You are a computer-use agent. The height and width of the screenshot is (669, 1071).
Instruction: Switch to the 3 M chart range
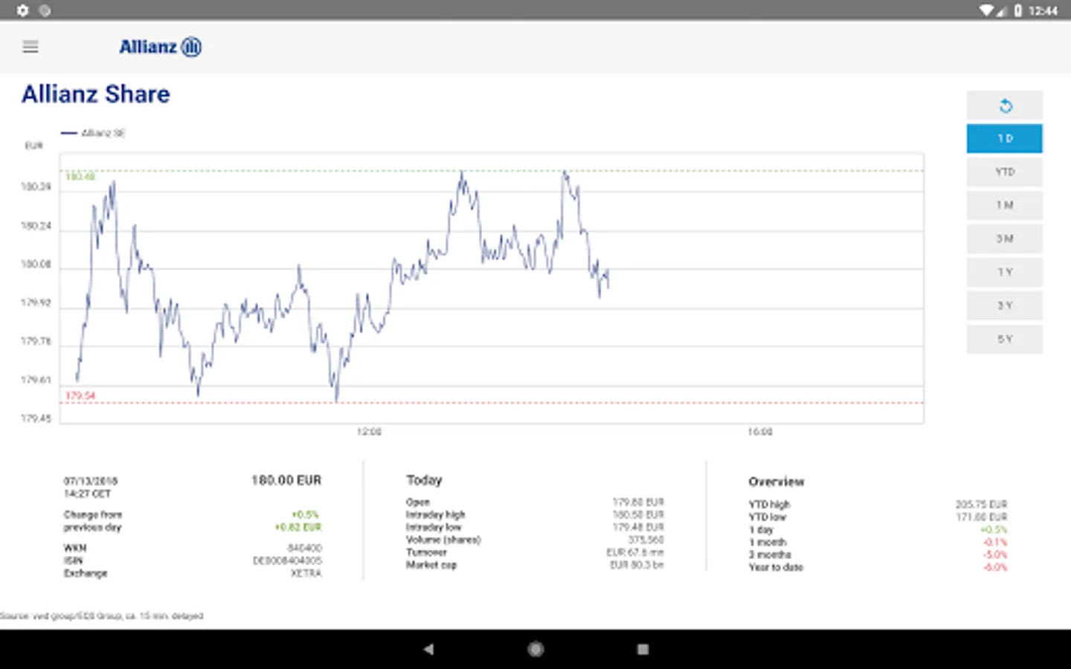(1005, 239)
